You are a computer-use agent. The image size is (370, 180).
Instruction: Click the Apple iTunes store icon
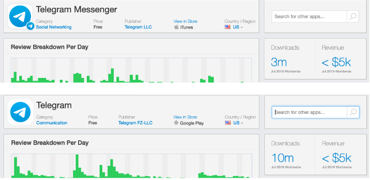(x=176, y=27)
